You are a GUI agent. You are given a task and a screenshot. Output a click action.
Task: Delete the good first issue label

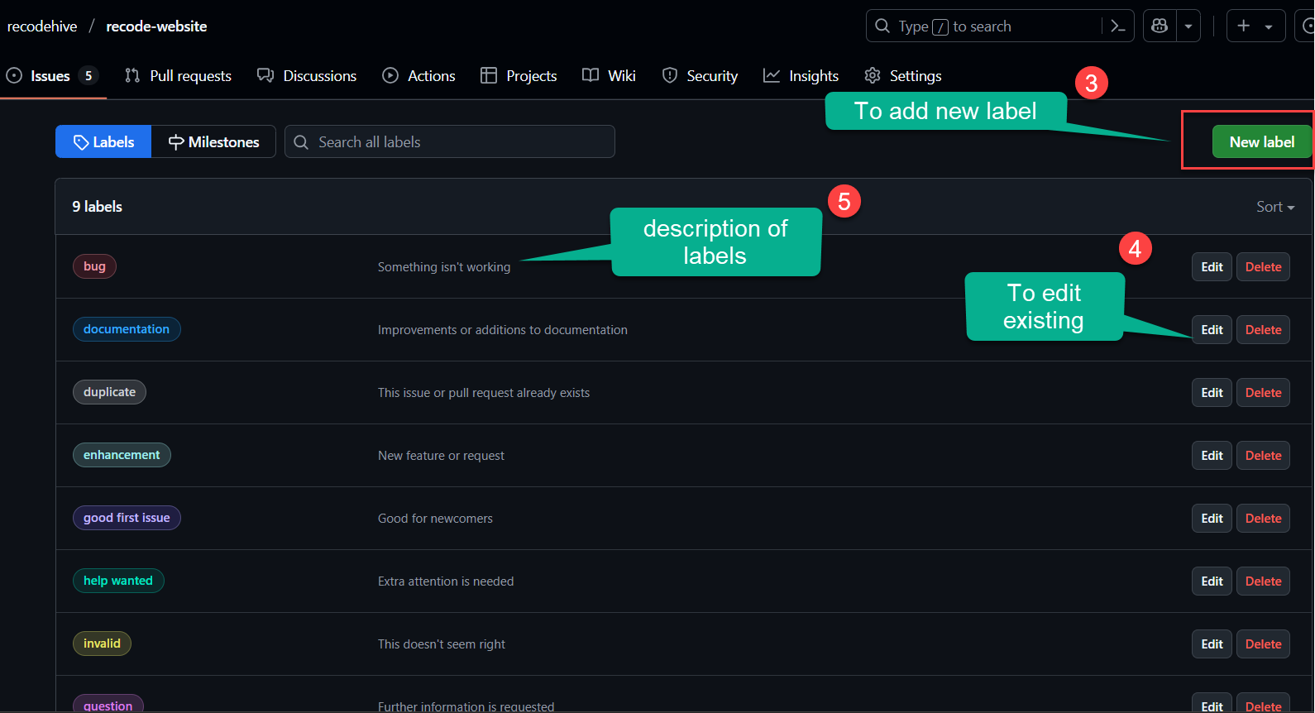(x=1263, y=519)
